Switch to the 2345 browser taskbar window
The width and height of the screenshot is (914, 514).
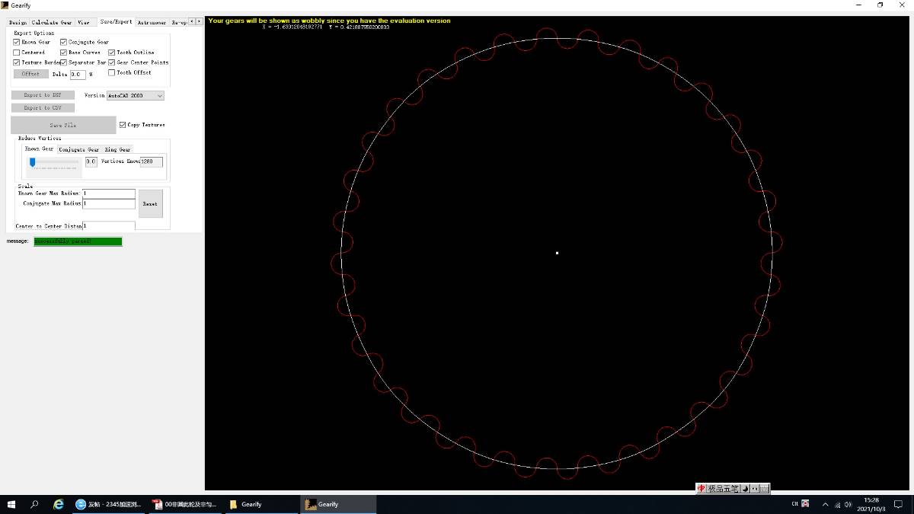click(x=110, y=504)
